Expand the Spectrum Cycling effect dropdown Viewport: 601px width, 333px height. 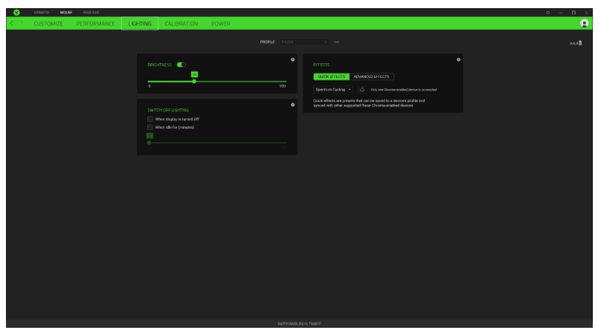[332, 90]
